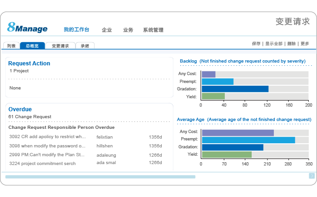Screen dimensions: 317x197
Task: Select the 总概览 tab
Action: [x=32, y=46]
